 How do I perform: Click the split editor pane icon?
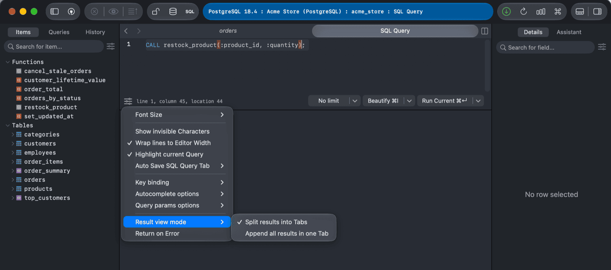485,31
